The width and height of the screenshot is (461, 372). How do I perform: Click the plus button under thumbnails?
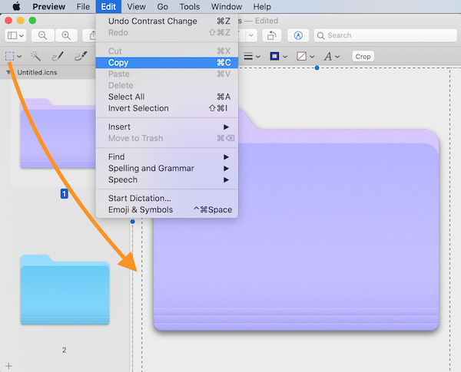click(x=8, y=366)
